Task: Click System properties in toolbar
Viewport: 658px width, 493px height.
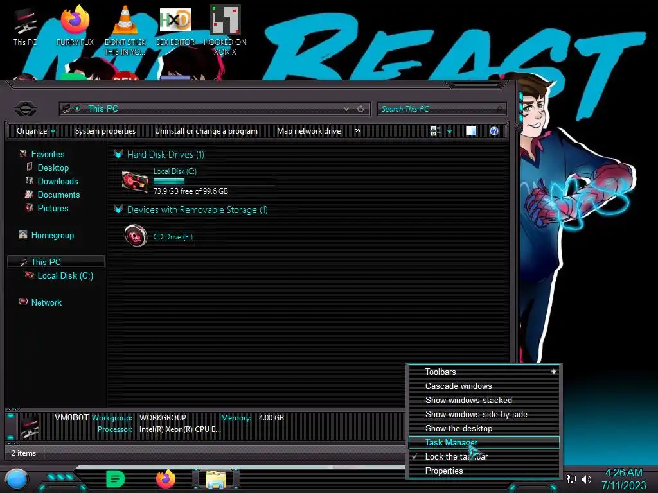Action: 105,131
